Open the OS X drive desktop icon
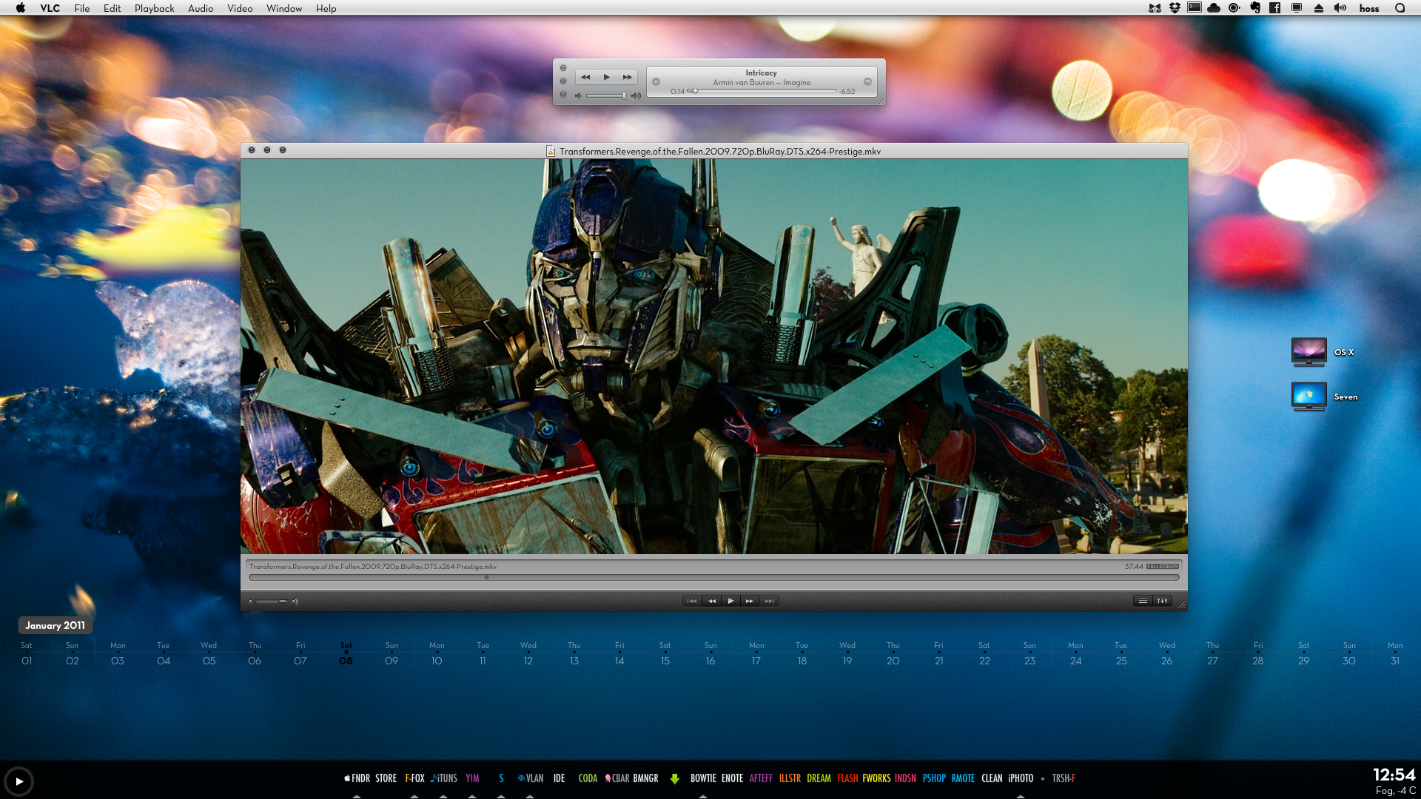Image resolution: width=1421 pixels, height=799 pixels. click(x=1309, y=352)
